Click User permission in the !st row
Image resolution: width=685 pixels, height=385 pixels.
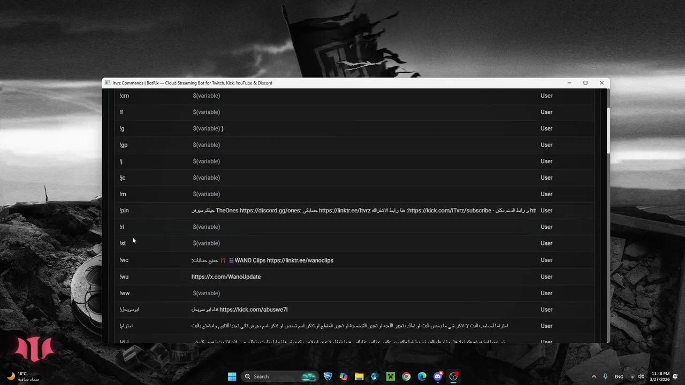click(546, 243)
